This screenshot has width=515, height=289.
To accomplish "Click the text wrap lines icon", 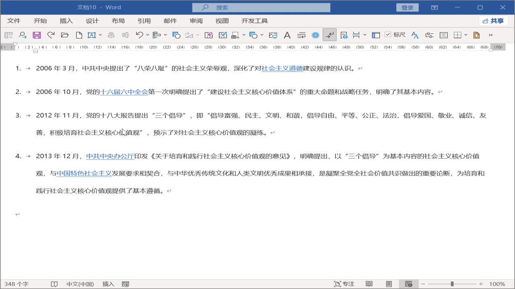I will coord(301,35).
